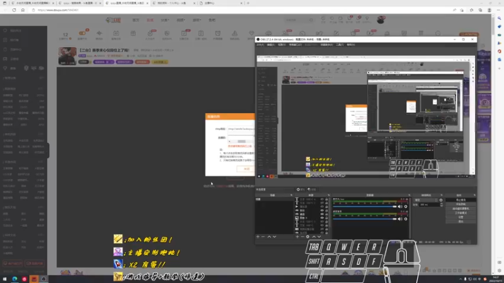Screen dimensions: 504x283
Task: Click 开始录制 button in OBS controls
Action: [461, 204]
